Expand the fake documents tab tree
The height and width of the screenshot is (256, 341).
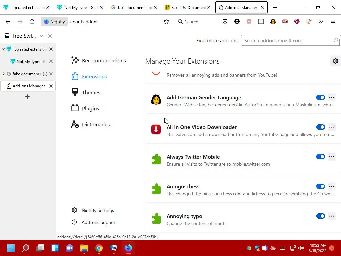tap(4, 74)
